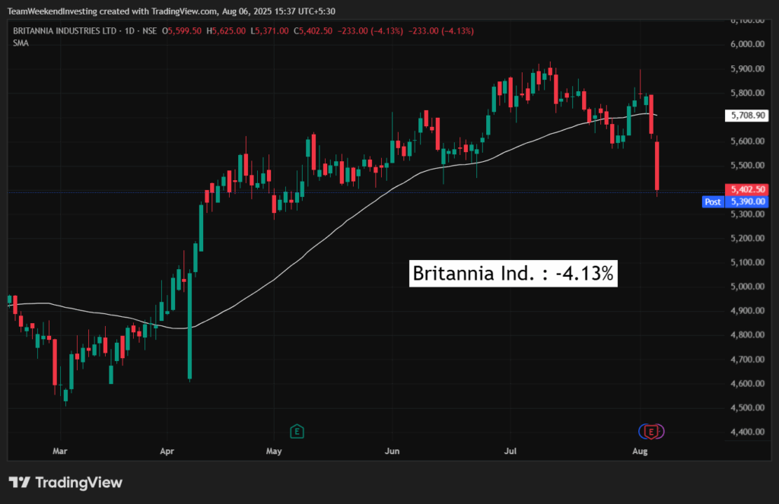Click the 5,800.00 price axis label

pos(747,93)
